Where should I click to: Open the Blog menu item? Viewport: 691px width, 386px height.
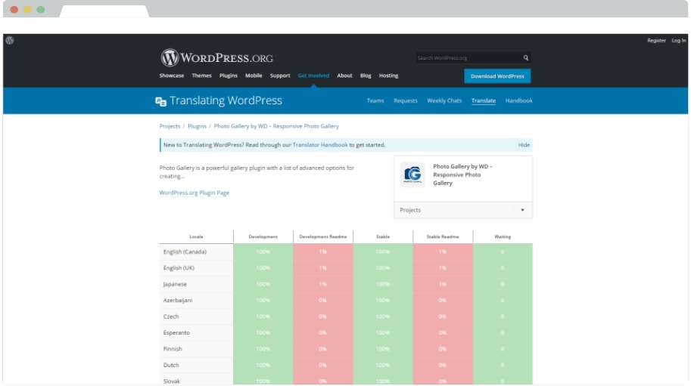(x=366, y=76)
